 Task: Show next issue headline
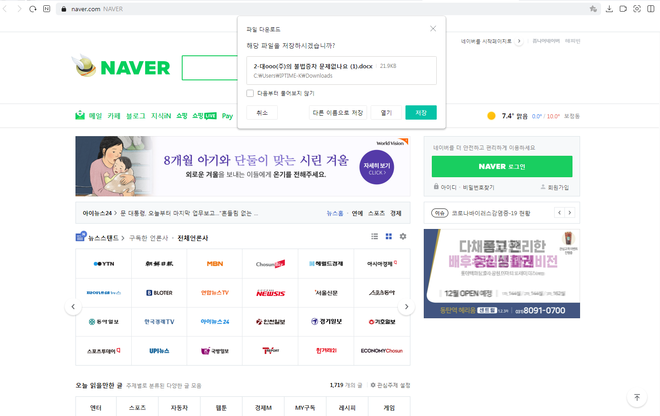(x=570, y=213)
